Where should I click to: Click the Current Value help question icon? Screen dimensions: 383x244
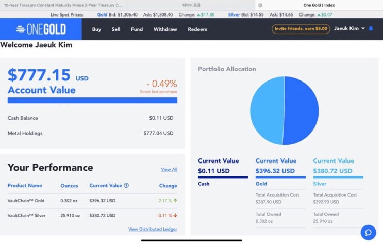[126, 185]
